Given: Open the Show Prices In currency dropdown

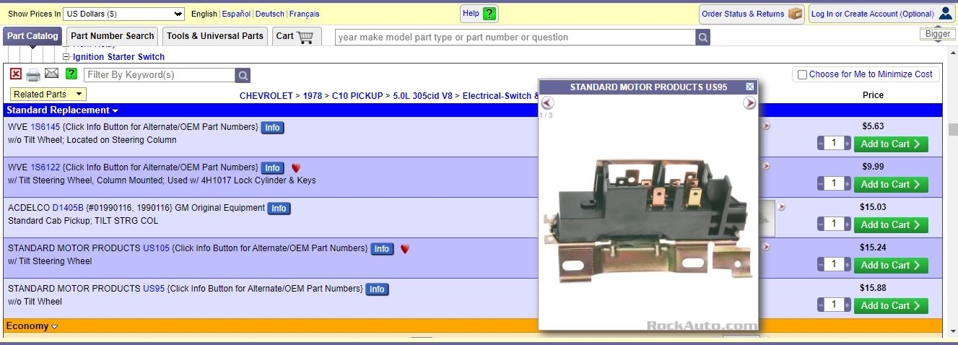Looking at the screenshot, I should [x=124, y=14].
